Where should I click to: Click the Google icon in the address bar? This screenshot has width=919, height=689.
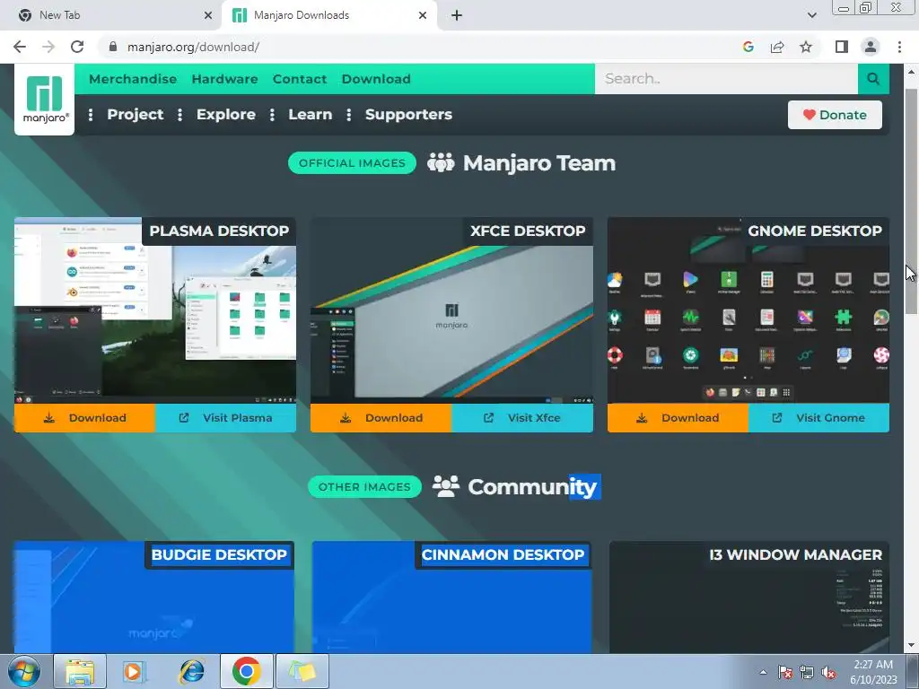[748, 47]
